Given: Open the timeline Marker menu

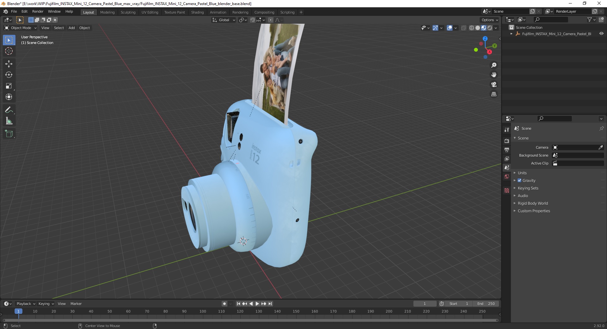Looking at the screenshot, I should [x=76, y=304].
